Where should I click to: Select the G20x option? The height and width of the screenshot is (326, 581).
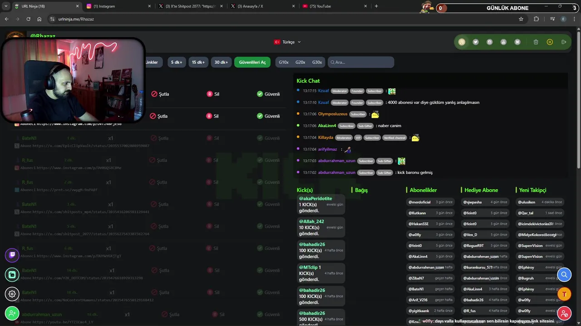click(x=300, y=62)
